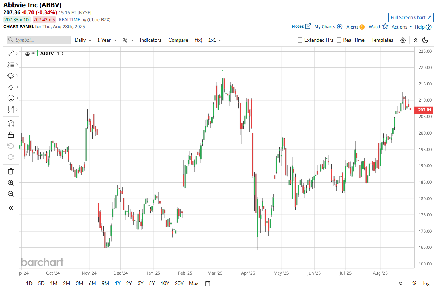Image resolution: width=436 pixels, height=291 pixels.
Task: Select the 9M time range
Action: (x=105, y=283)
